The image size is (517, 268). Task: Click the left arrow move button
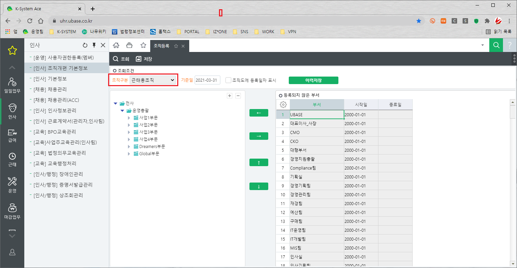point(259,113)
